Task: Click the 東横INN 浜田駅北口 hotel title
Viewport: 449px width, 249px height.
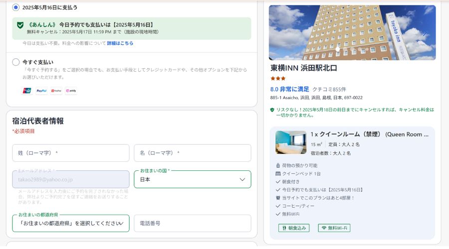Action: (x=303, y=68)
